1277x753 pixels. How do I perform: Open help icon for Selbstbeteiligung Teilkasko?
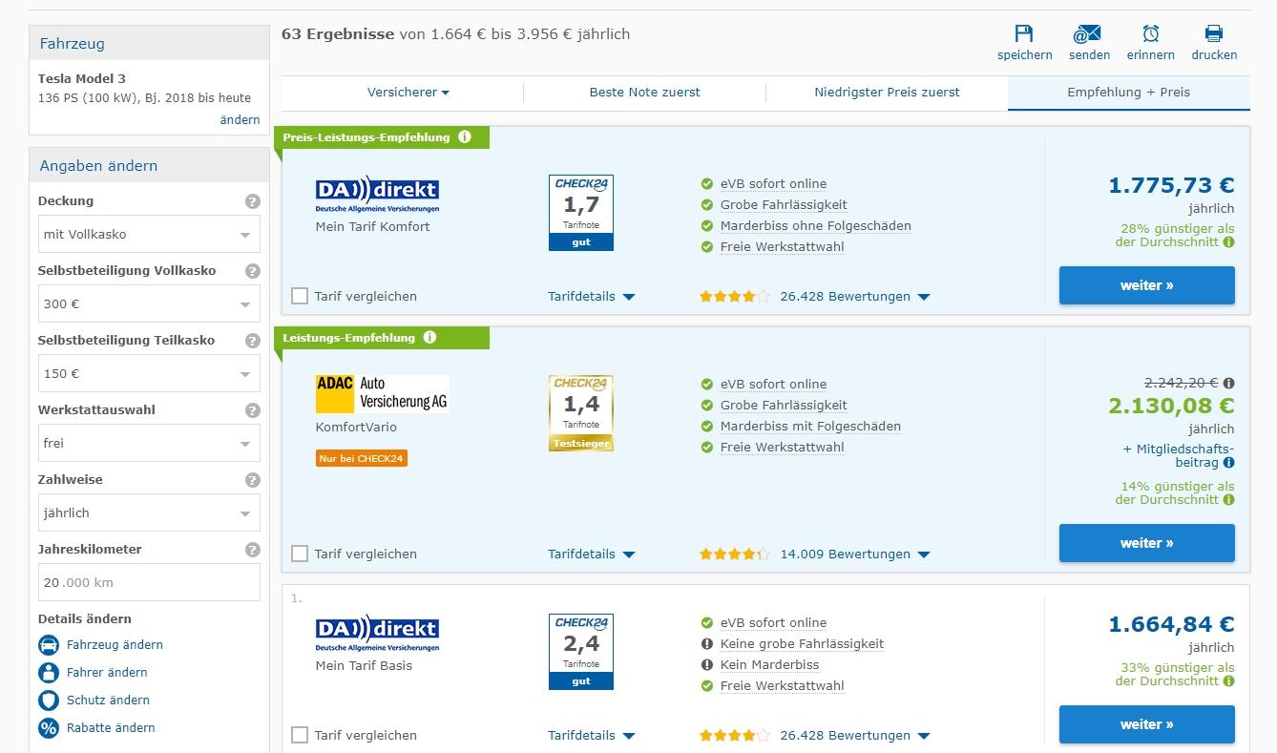(x=252, y=341)
